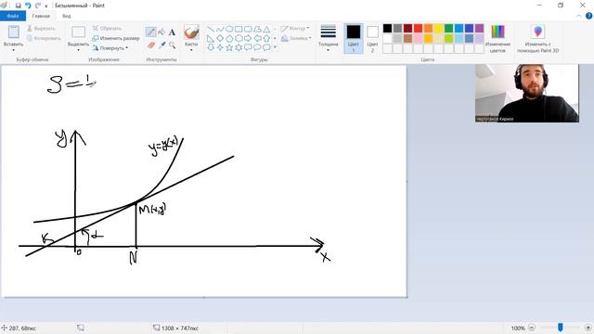Choose the Left arrow shape
The image size is (594, 334).
pos(257,38)
